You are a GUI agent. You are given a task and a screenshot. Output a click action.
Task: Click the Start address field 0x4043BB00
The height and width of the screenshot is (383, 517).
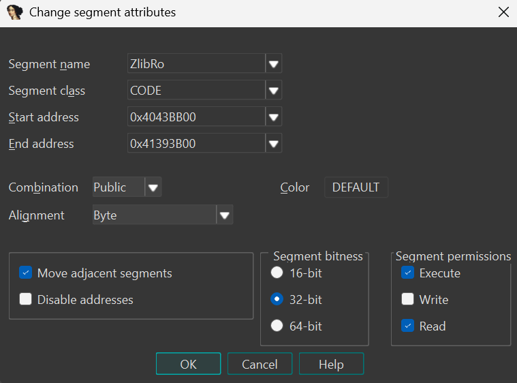coord(196,117)
